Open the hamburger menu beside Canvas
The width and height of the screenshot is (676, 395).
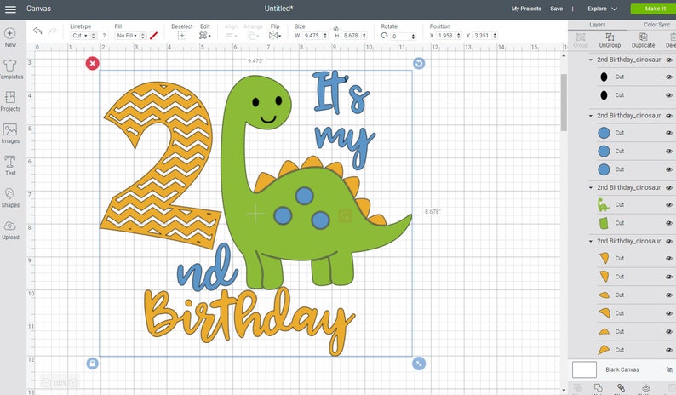[x=10, y=9]
